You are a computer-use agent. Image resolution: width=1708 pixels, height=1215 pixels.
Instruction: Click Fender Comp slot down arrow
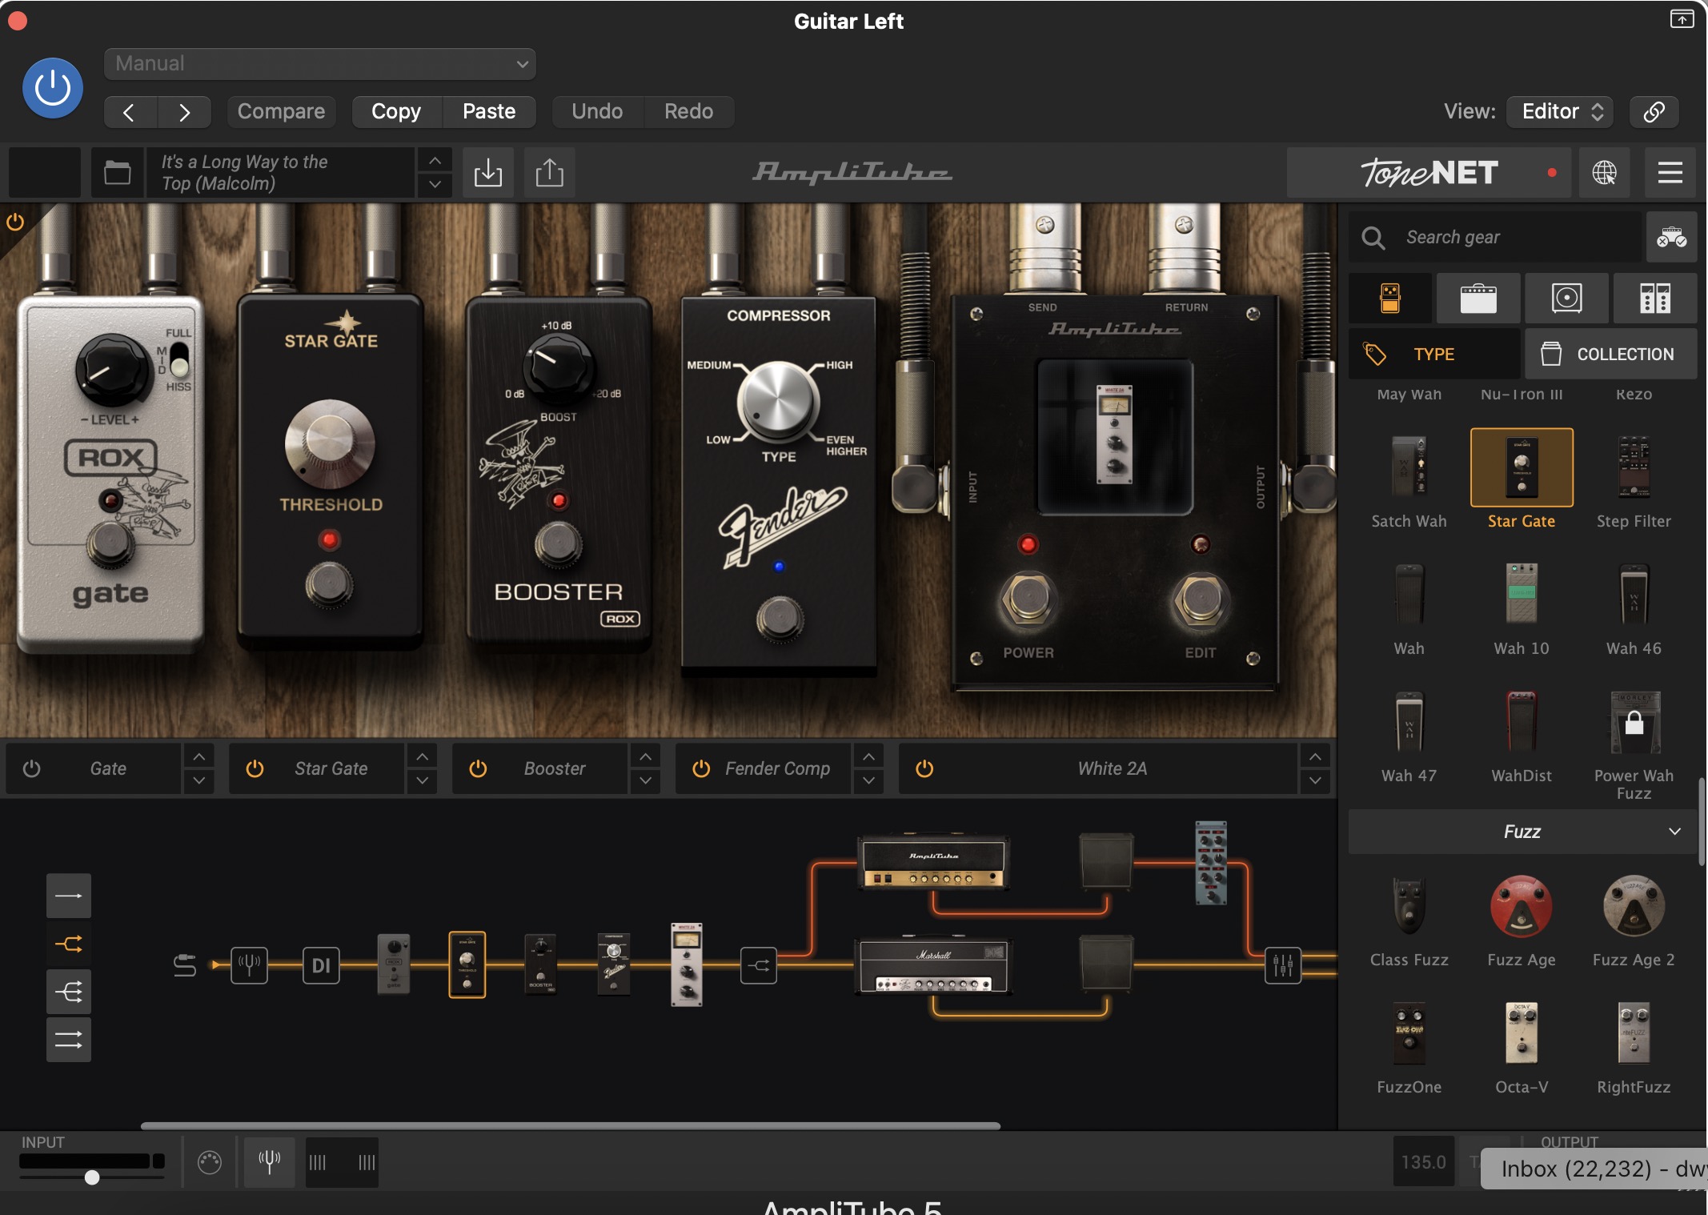click(868, 780)
